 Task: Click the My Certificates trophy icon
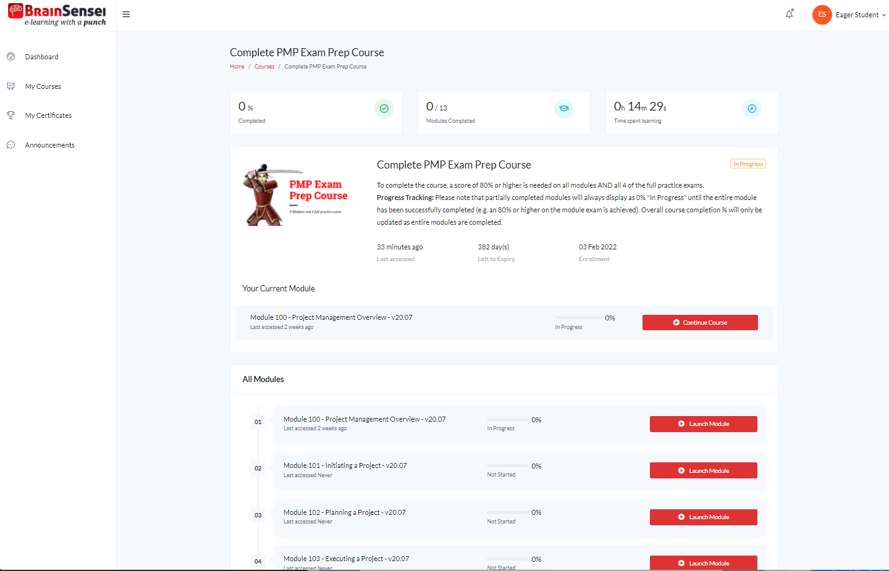pos(11,115)
